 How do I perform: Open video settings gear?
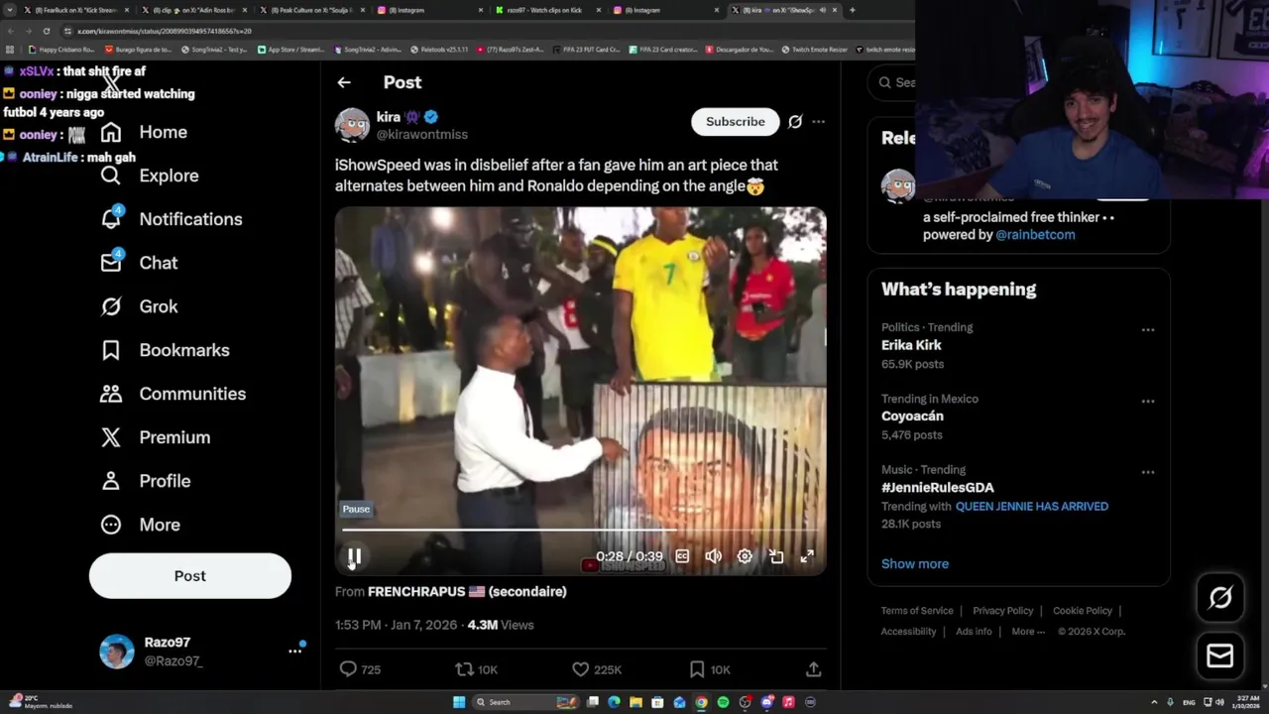(745, 556)
